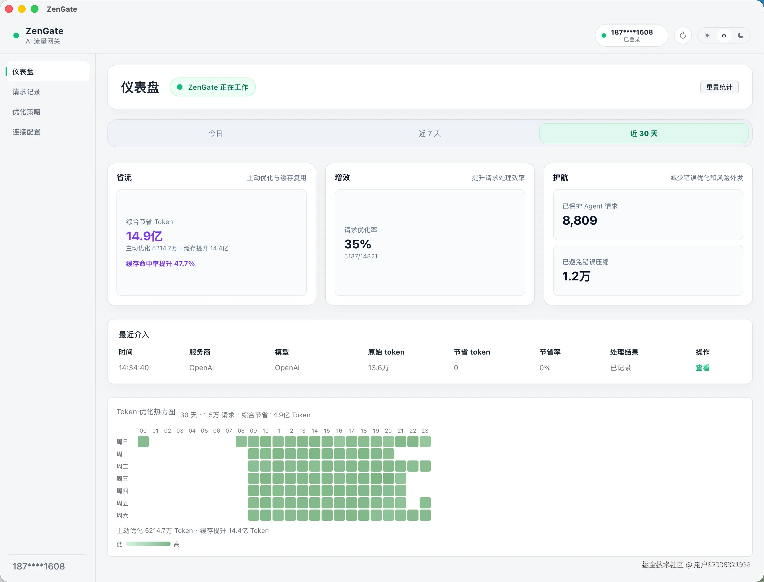Click the 最近介入 section heading

(134, 335)
